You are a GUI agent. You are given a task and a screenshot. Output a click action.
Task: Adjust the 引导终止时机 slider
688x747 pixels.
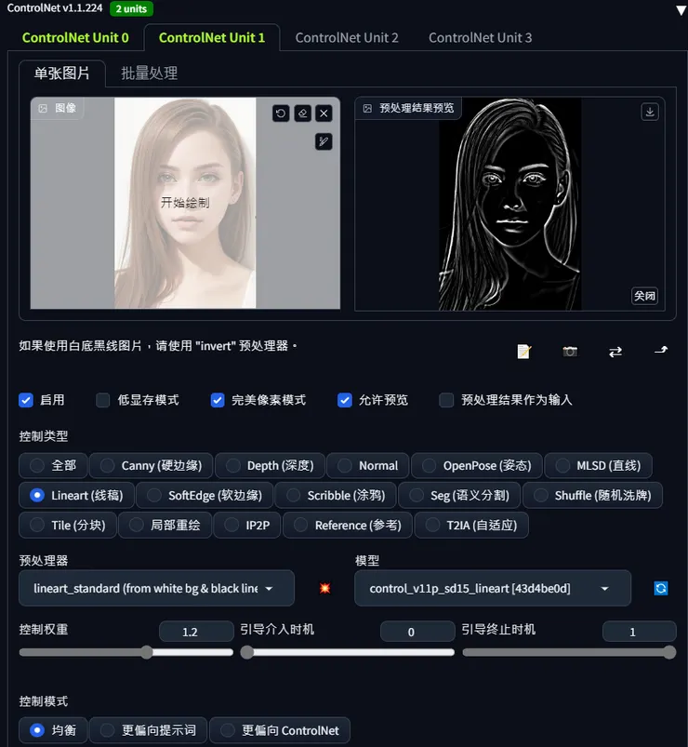pyautogui.click(x=569, y=652)
